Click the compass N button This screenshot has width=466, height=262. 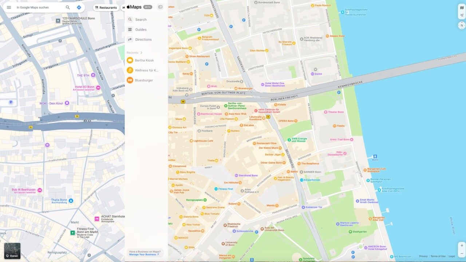462,25
